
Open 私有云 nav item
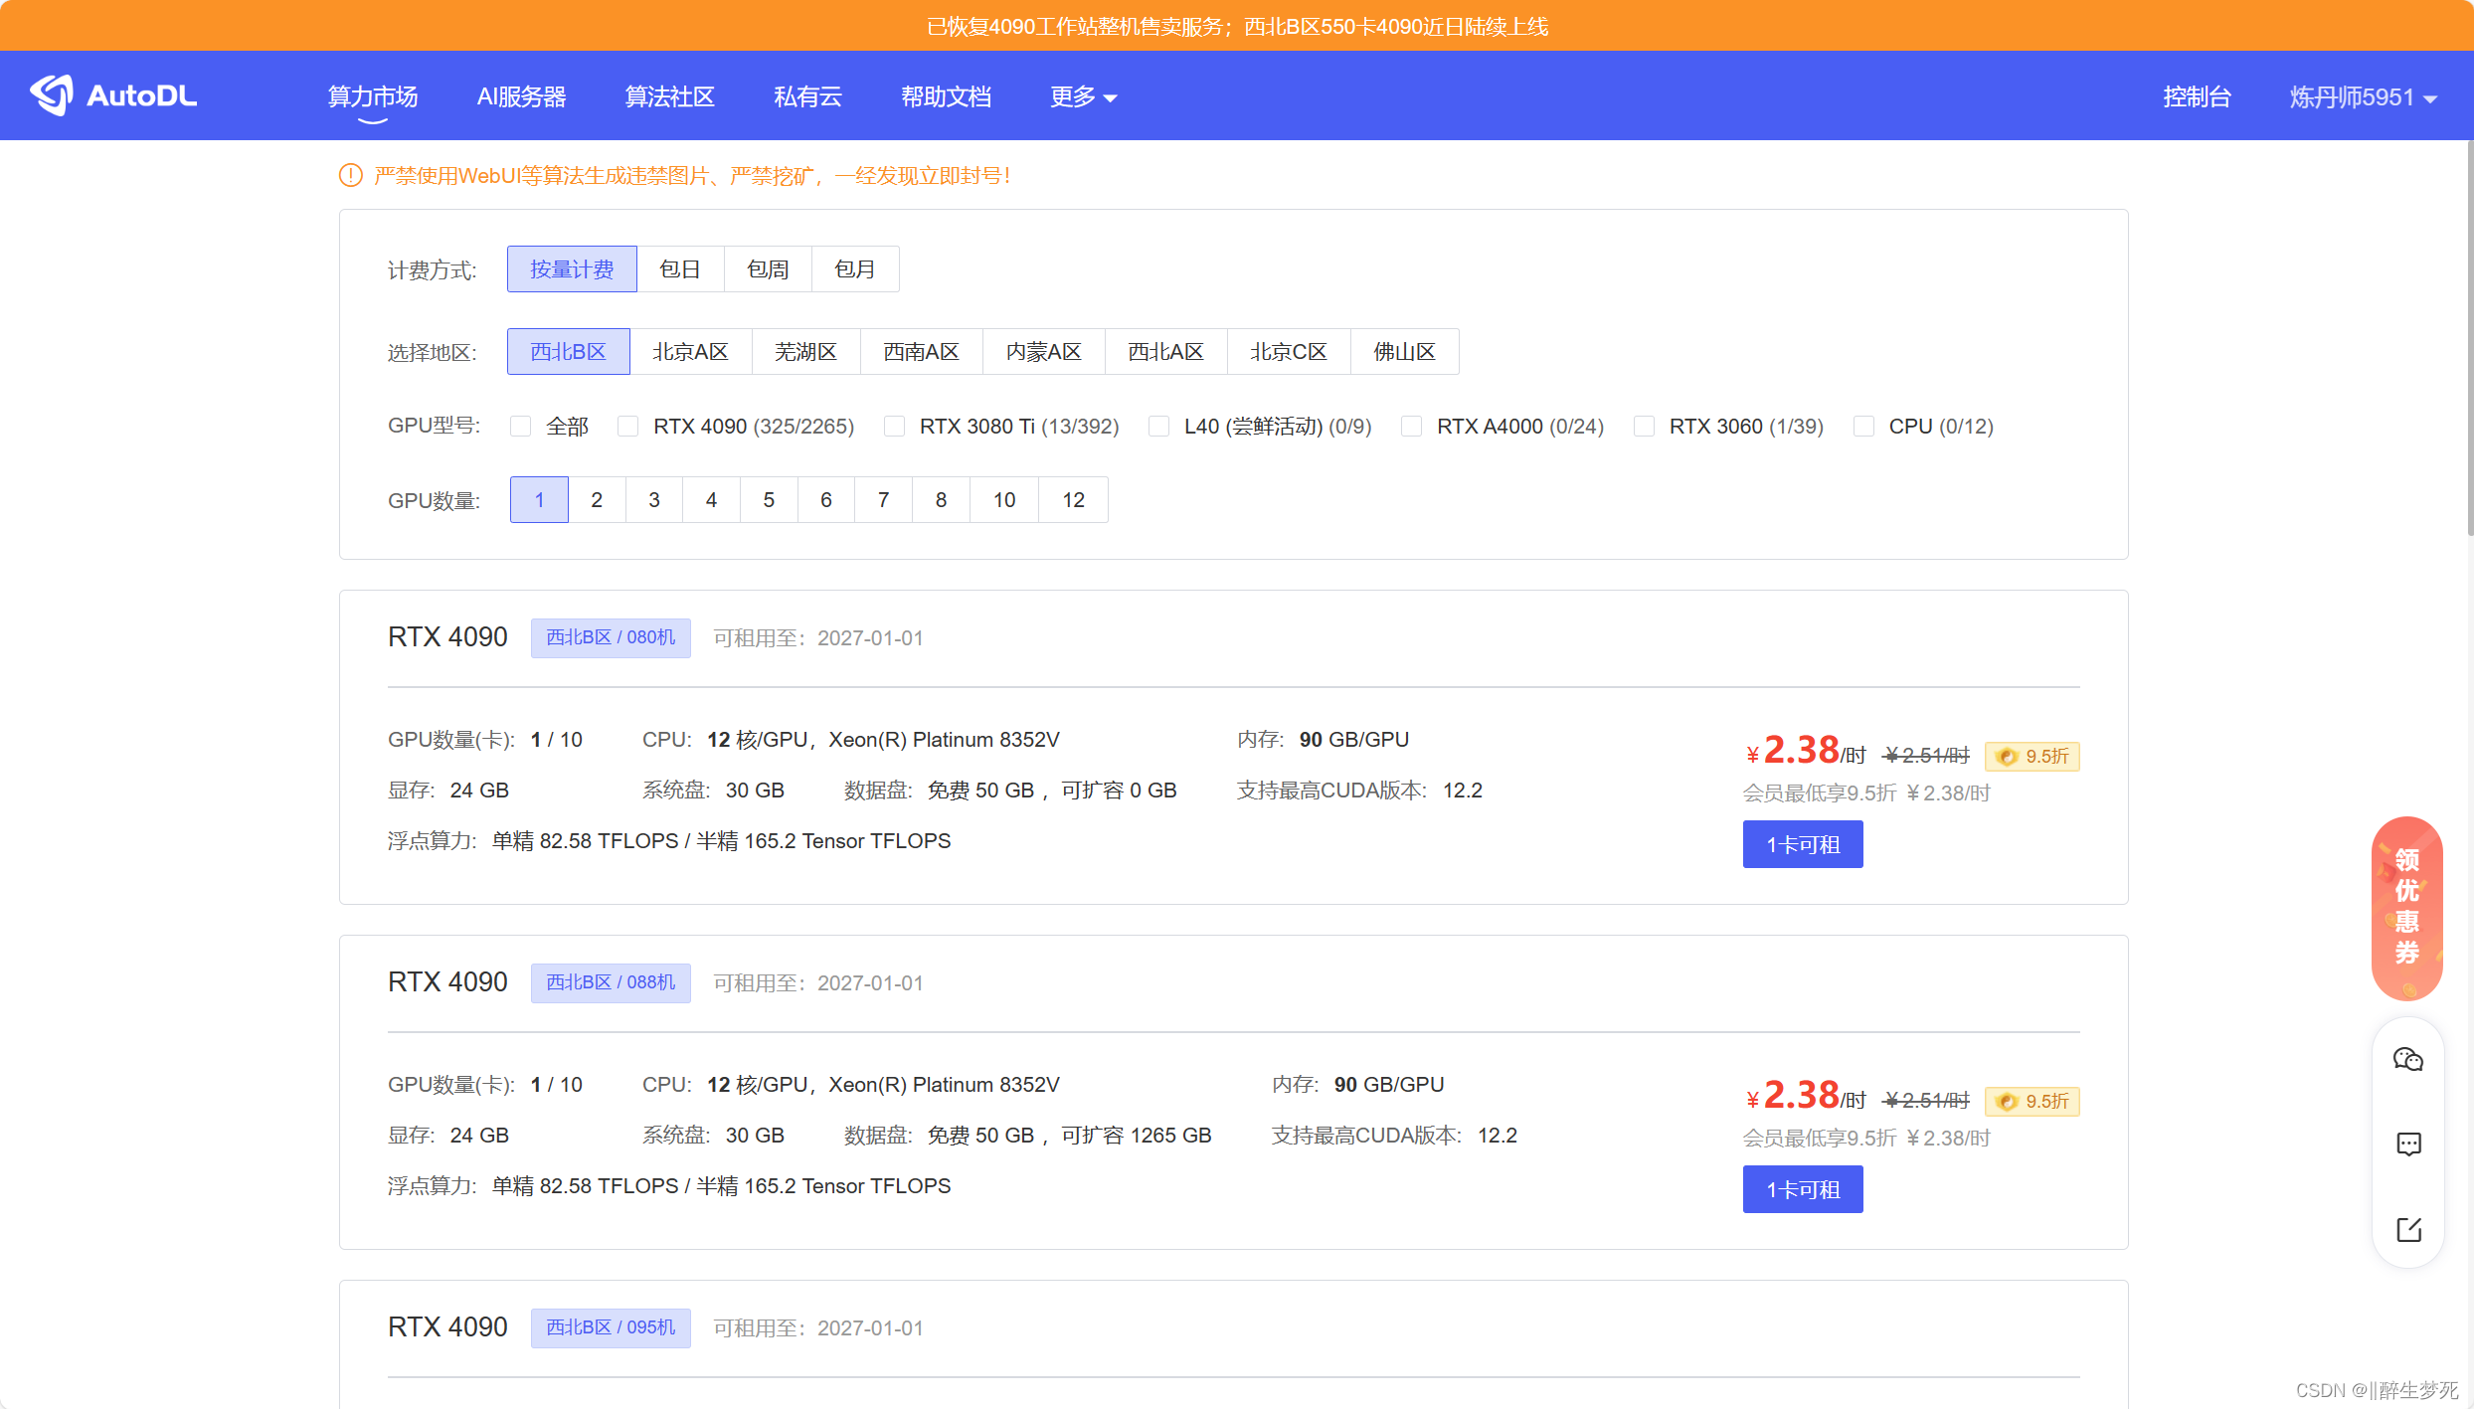coord(807,96)
